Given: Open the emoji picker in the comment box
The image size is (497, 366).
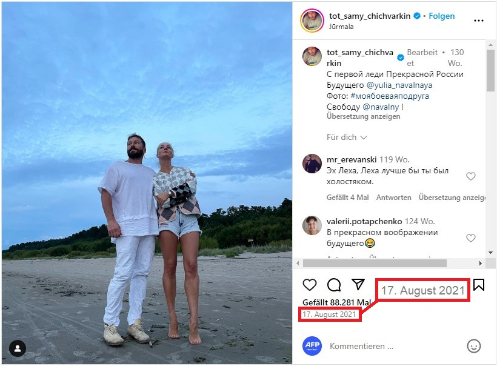Looking at the screenshot, I should [474, 346].
